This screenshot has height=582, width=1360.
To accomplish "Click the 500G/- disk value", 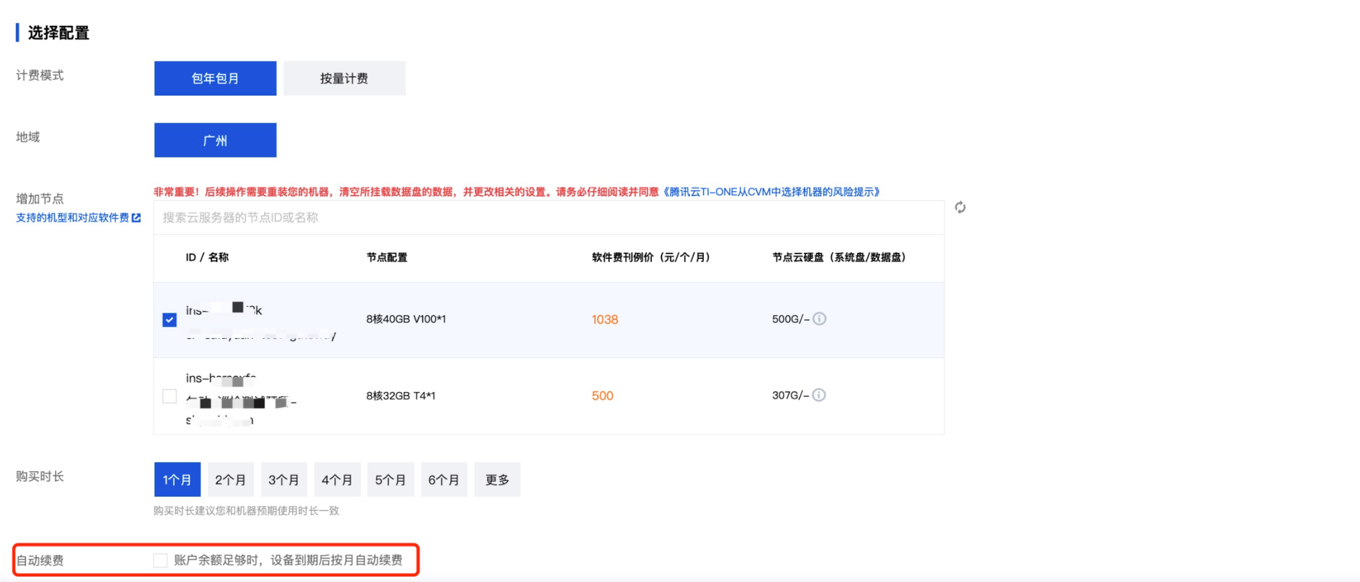I will 791,319.
